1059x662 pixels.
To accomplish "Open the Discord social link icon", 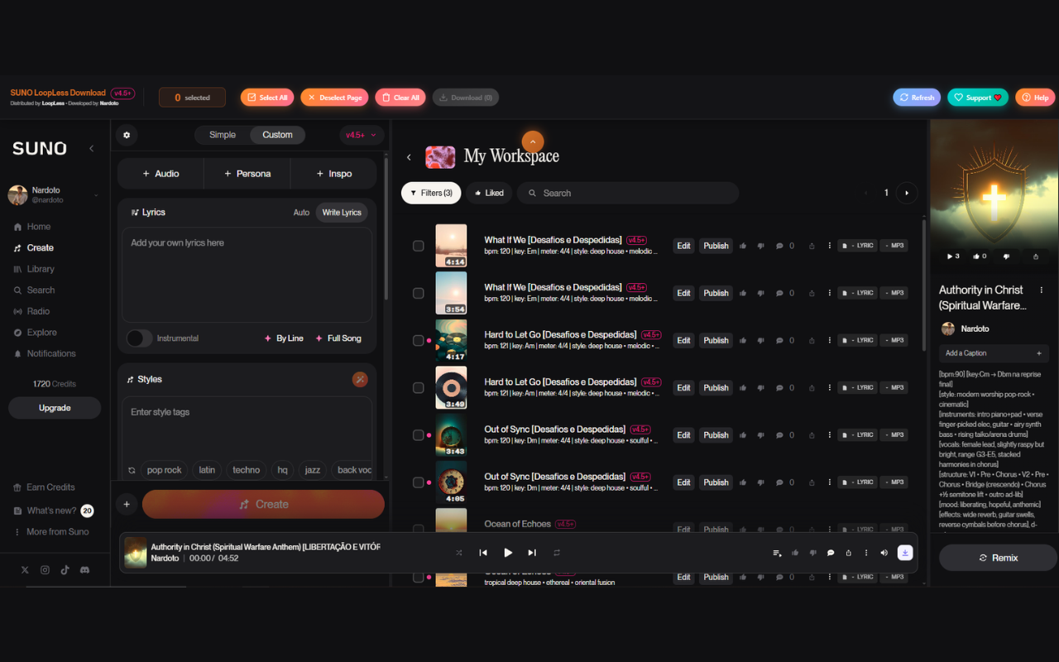I will (x=85, y=570).
